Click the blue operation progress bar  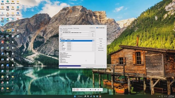(81, 66)
